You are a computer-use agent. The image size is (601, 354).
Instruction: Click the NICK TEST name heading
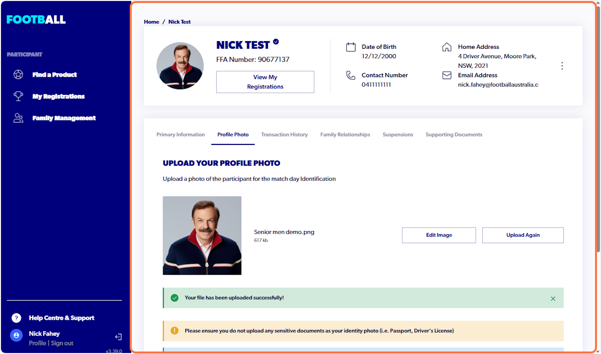(243, 45)
